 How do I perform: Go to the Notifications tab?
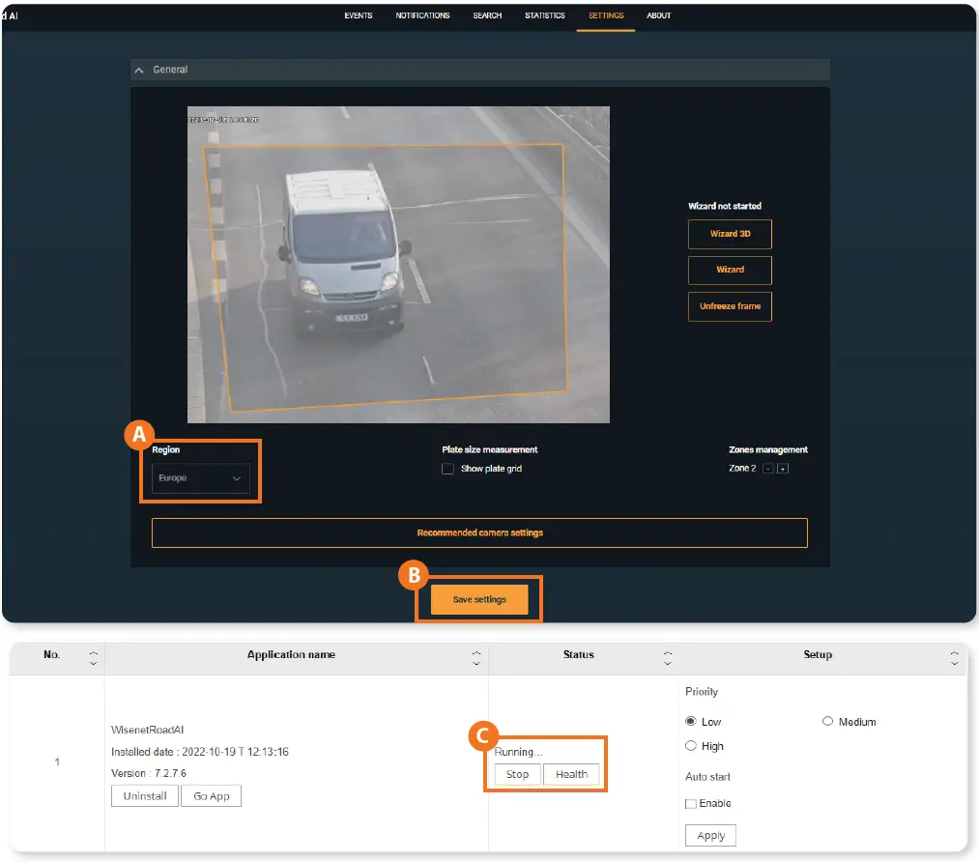coord(422,15)
